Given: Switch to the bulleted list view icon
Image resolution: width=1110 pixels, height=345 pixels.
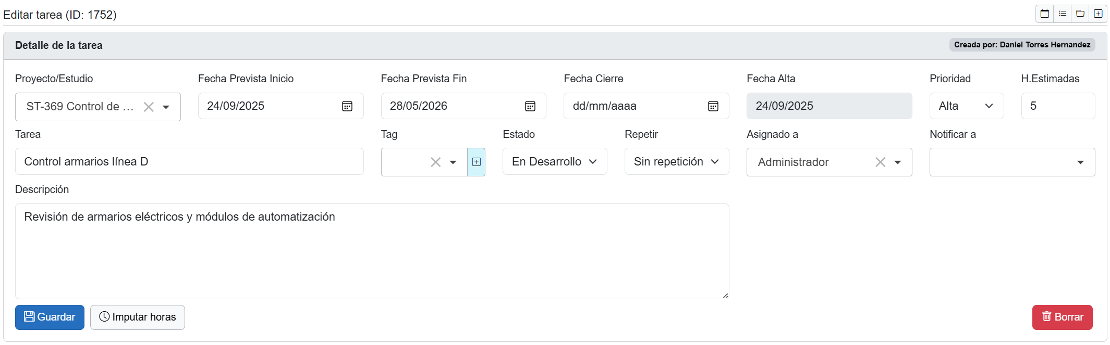Looking at the screenshot, I should click(1063, 14).
